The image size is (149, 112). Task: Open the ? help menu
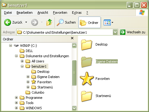(x=87, y=13)
